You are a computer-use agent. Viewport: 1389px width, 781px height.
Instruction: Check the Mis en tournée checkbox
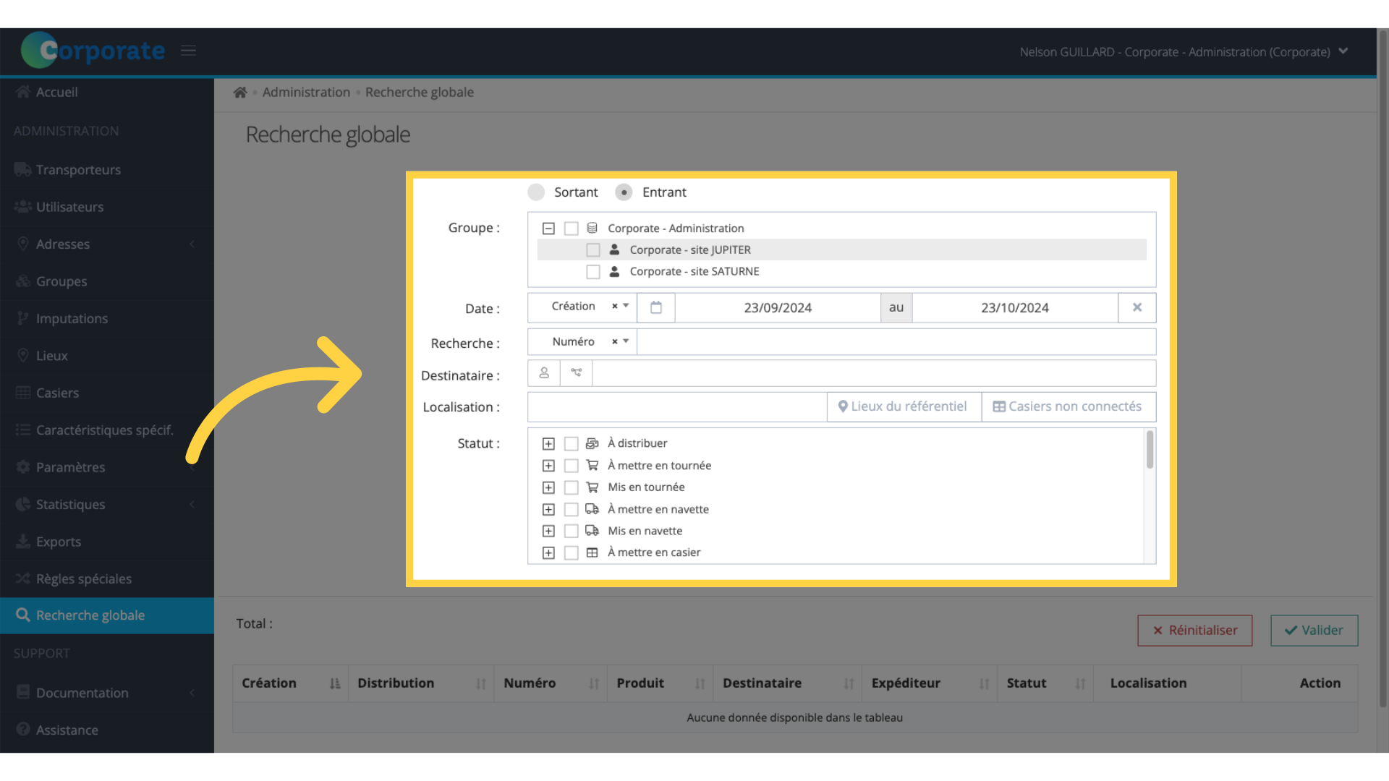pos(571,487)
